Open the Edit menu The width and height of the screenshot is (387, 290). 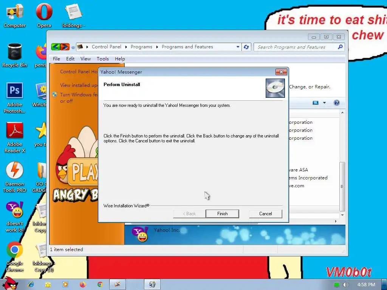[x=70, y=59]
